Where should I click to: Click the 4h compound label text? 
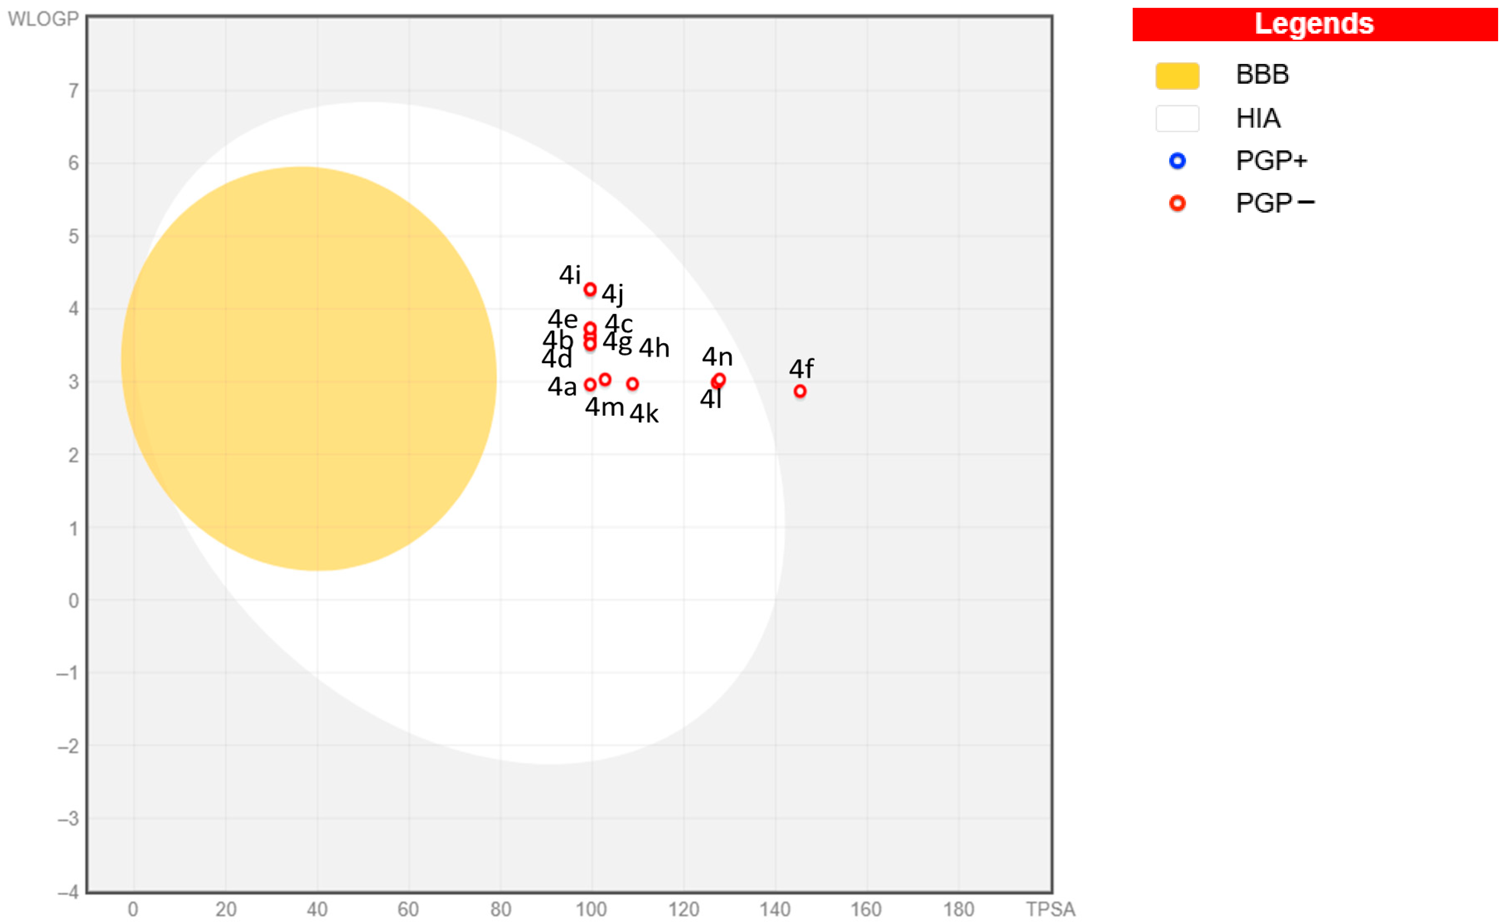pyautogui.click(x=654, y=348)
